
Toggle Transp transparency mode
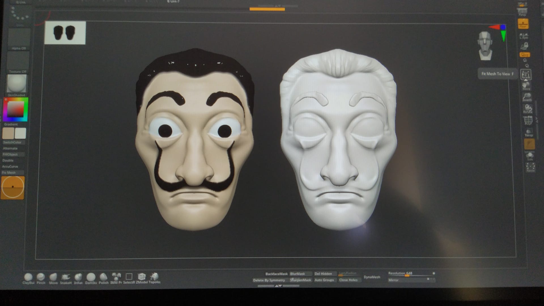coord(529,133)
